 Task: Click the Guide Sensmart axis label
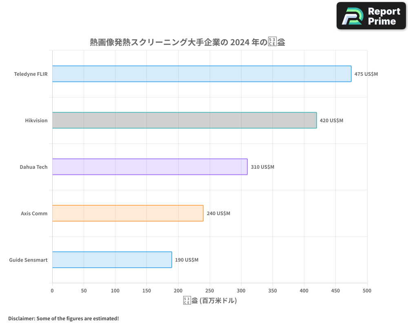point(28,260)
